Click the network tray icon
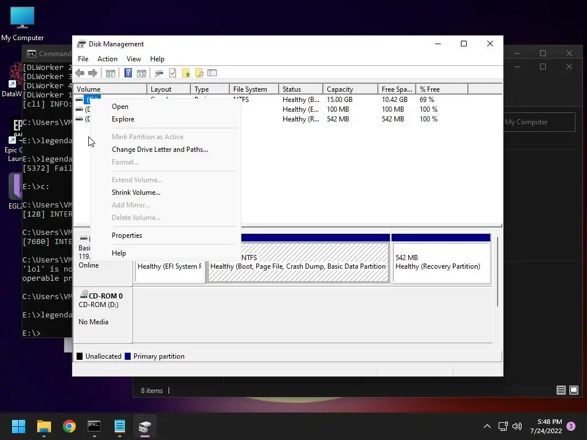The height and width of the screenshot is (440, 587). click(x=503, y=426)
